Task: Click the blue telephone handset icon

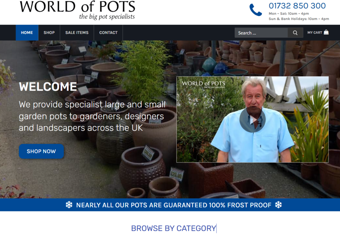Action: click(256, 10)
